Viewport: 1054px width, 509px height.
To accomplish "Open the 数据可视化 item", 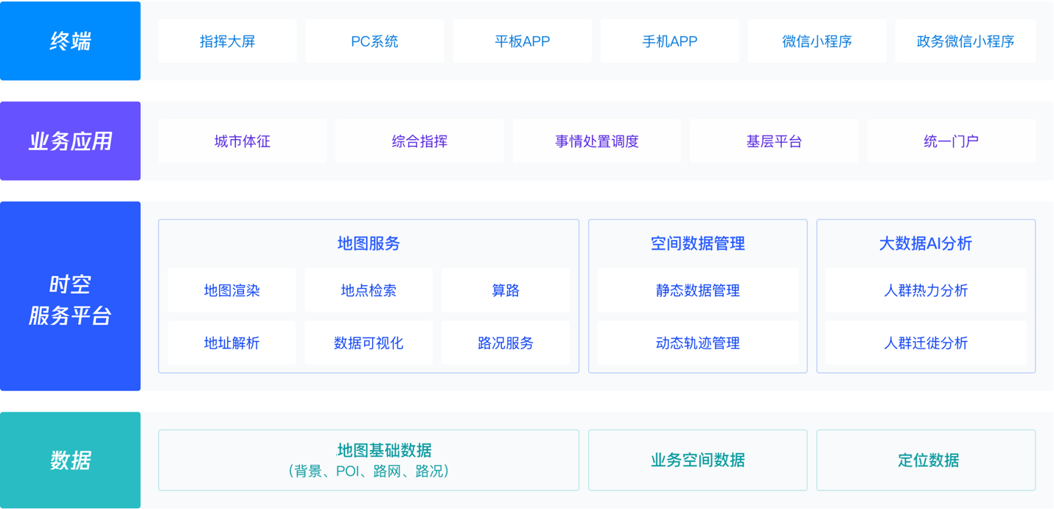I will click(369, 343).
